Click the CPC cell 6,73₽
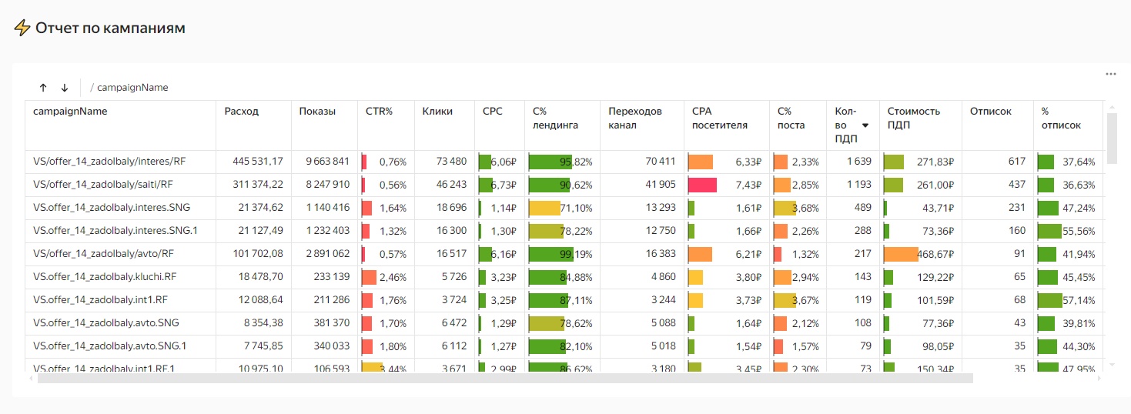This screenshot has height=414, width=1131. coord(500,185)
